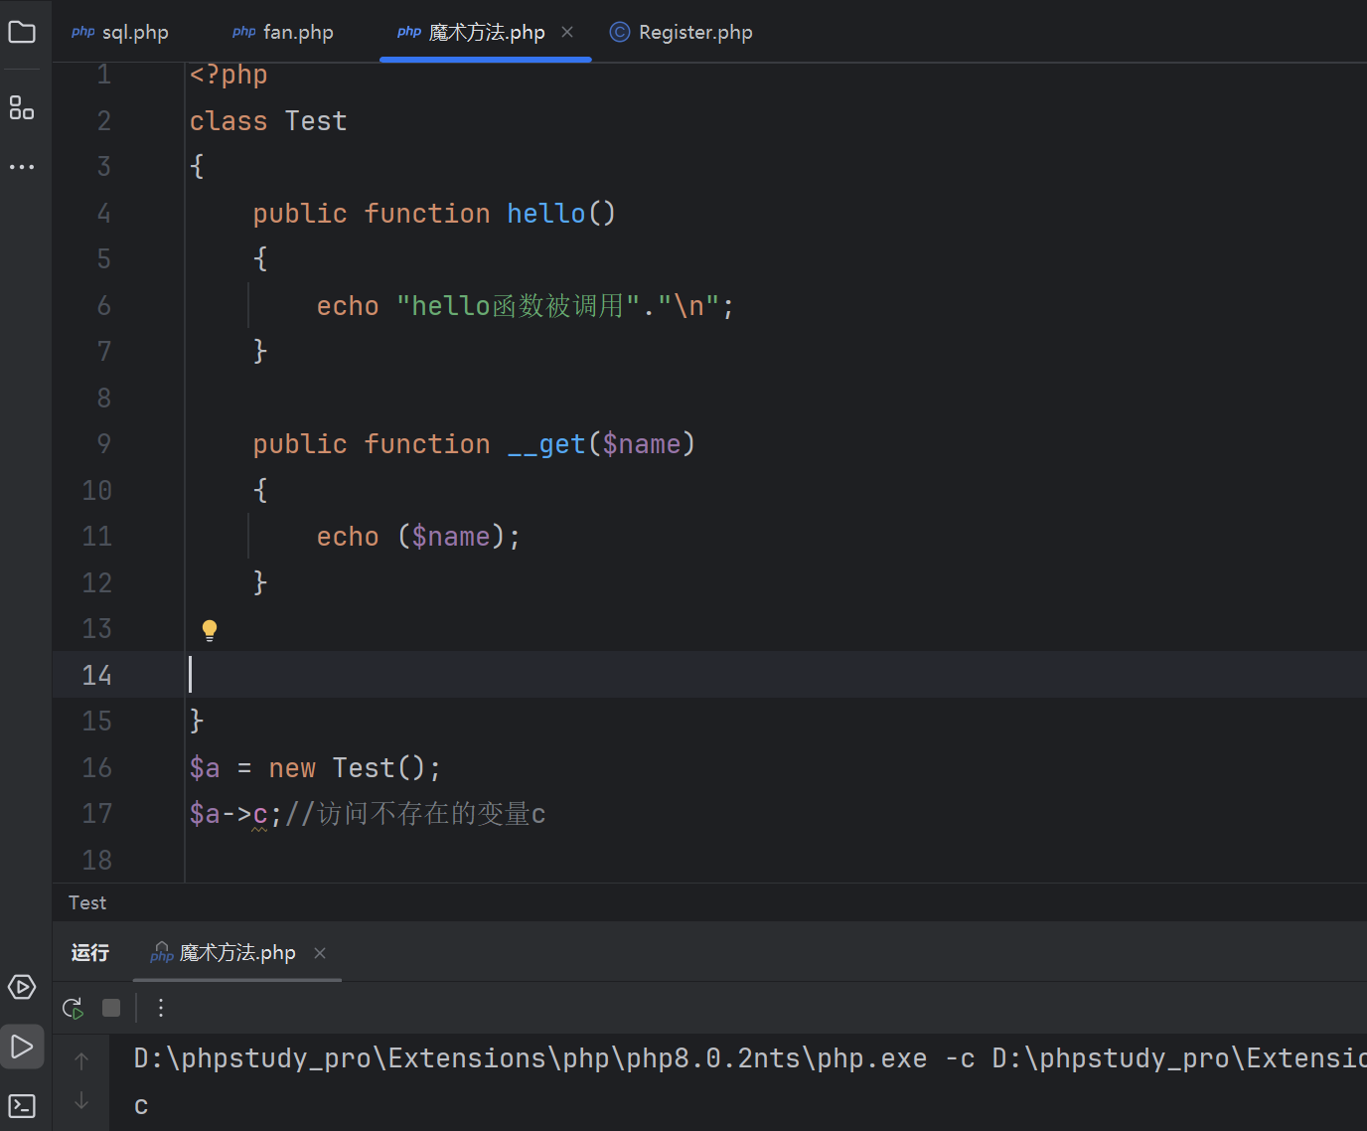Open the Project folder tool window

pyautogui.click(x=22, y=32)
